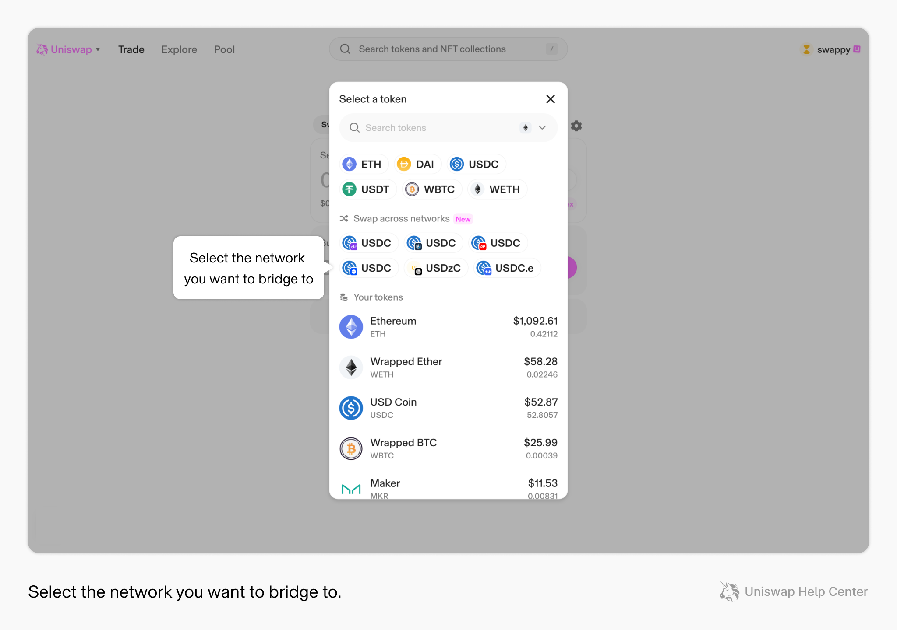Image resolution: width=897 pixels, height=630 pixels.
Task: Click the purple Unitag badge beside swappy
Action: [857, 49]
